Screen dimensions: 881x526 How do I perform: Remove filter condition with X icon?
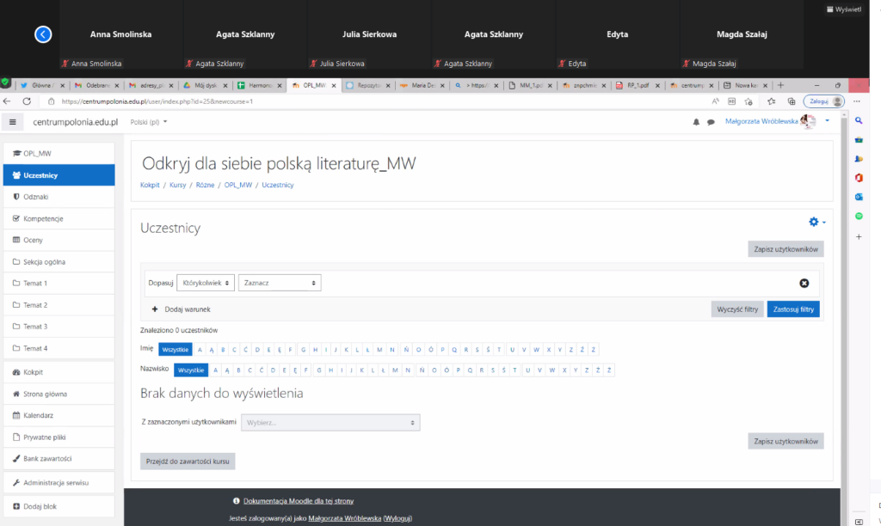point(804,283)
